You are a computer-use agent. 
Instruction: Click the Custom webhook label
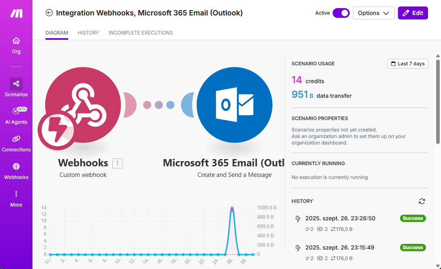[83, 175]
